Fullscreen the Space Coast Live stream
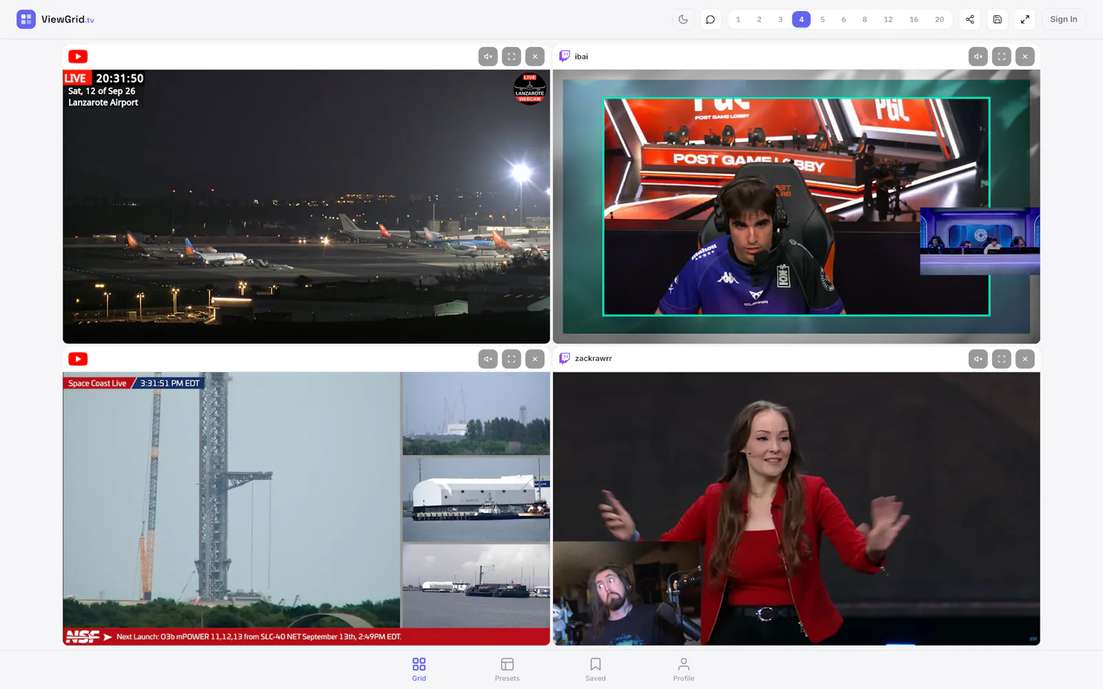 pos(512,359)
